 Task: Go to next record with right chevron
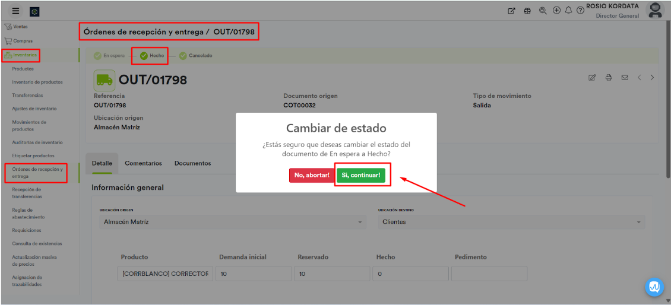pos(653,78)
